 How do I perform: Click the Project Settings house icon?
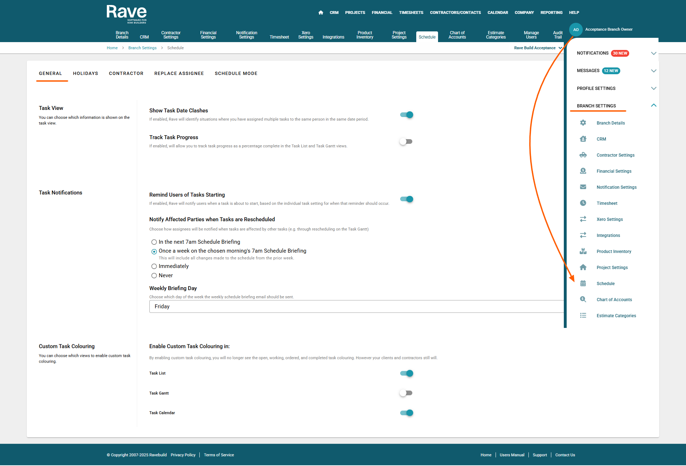(x=583, y=267)
